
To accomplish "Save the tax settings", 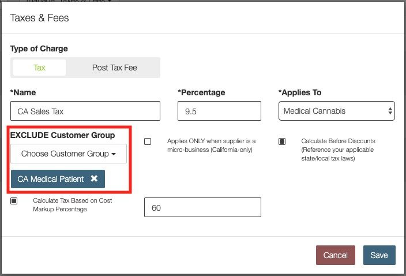I will (x=379, y=255).
